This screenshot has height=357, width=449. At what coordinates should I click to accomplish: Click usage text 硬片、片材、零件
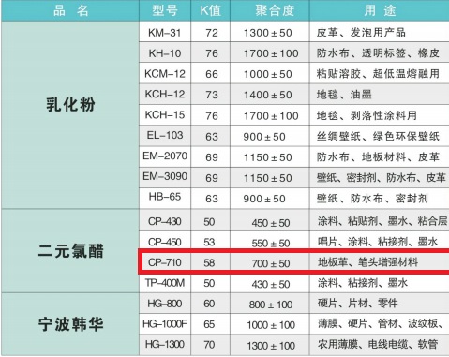pyautogui.click(x=358, y=304)
